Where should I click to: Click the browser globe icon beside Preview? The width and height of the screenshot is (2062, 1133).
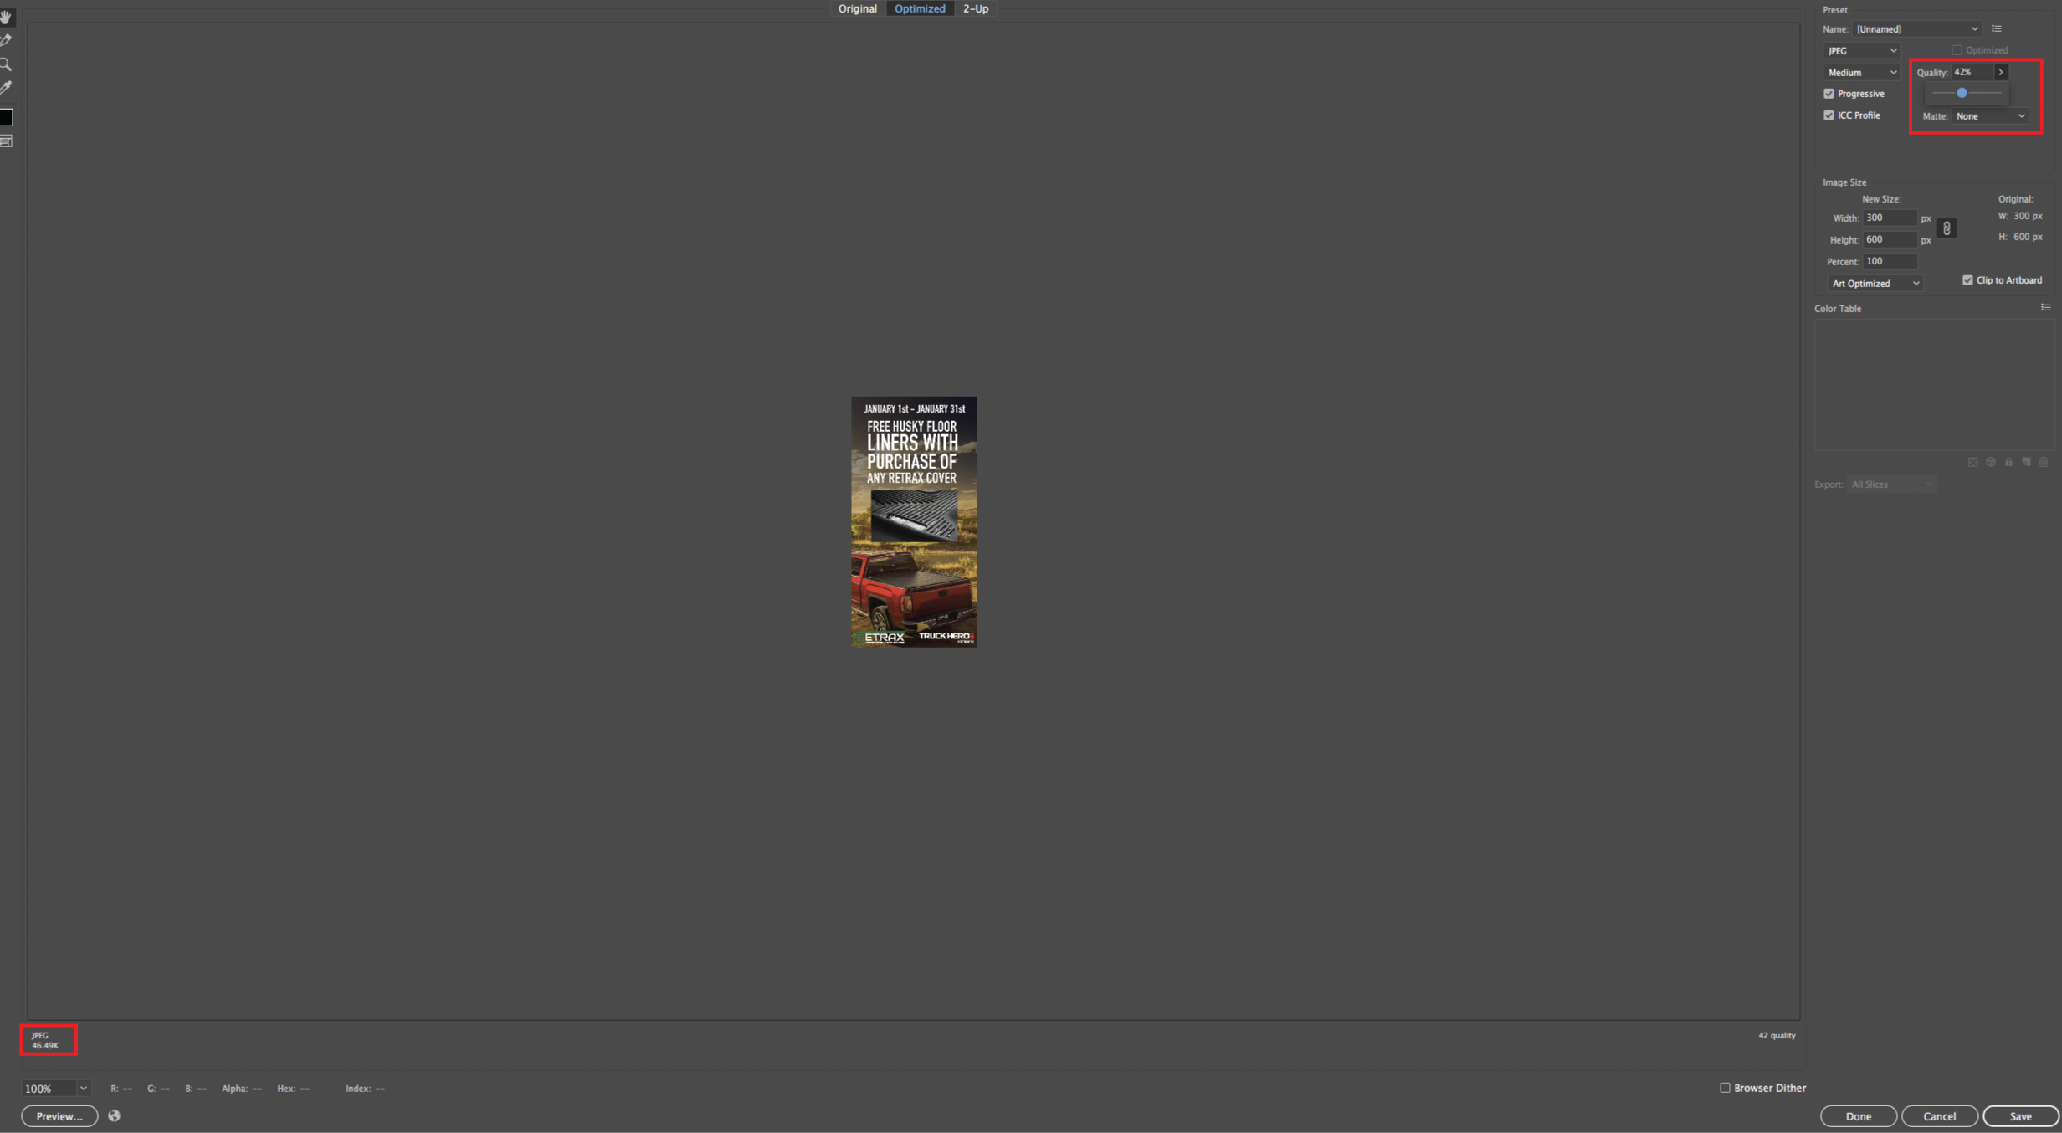(x=115, y=1115)
